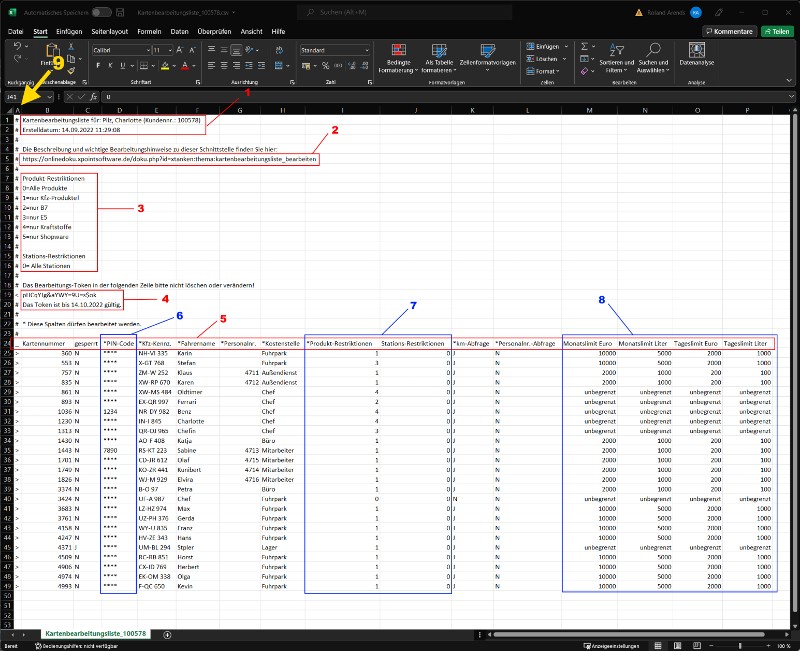This screenshot has width=800, height=651.
Task: Open Suchen und Auswählen menu
Action: [653, 59]
